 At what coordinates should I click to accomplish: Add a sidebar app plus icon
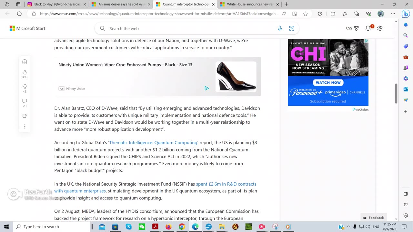coord(406,111)
